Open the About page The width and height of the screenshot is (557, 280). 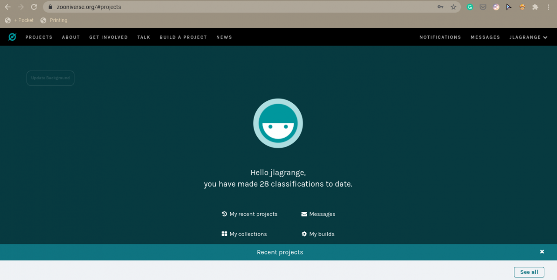(x=71, y=37)
